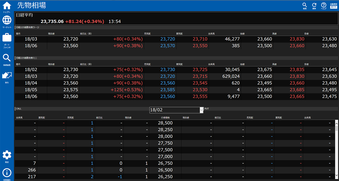Viewport: 339px width, 181px height.
Task: Click the options list scrollbar down arrow
Action: click(336, 175)
